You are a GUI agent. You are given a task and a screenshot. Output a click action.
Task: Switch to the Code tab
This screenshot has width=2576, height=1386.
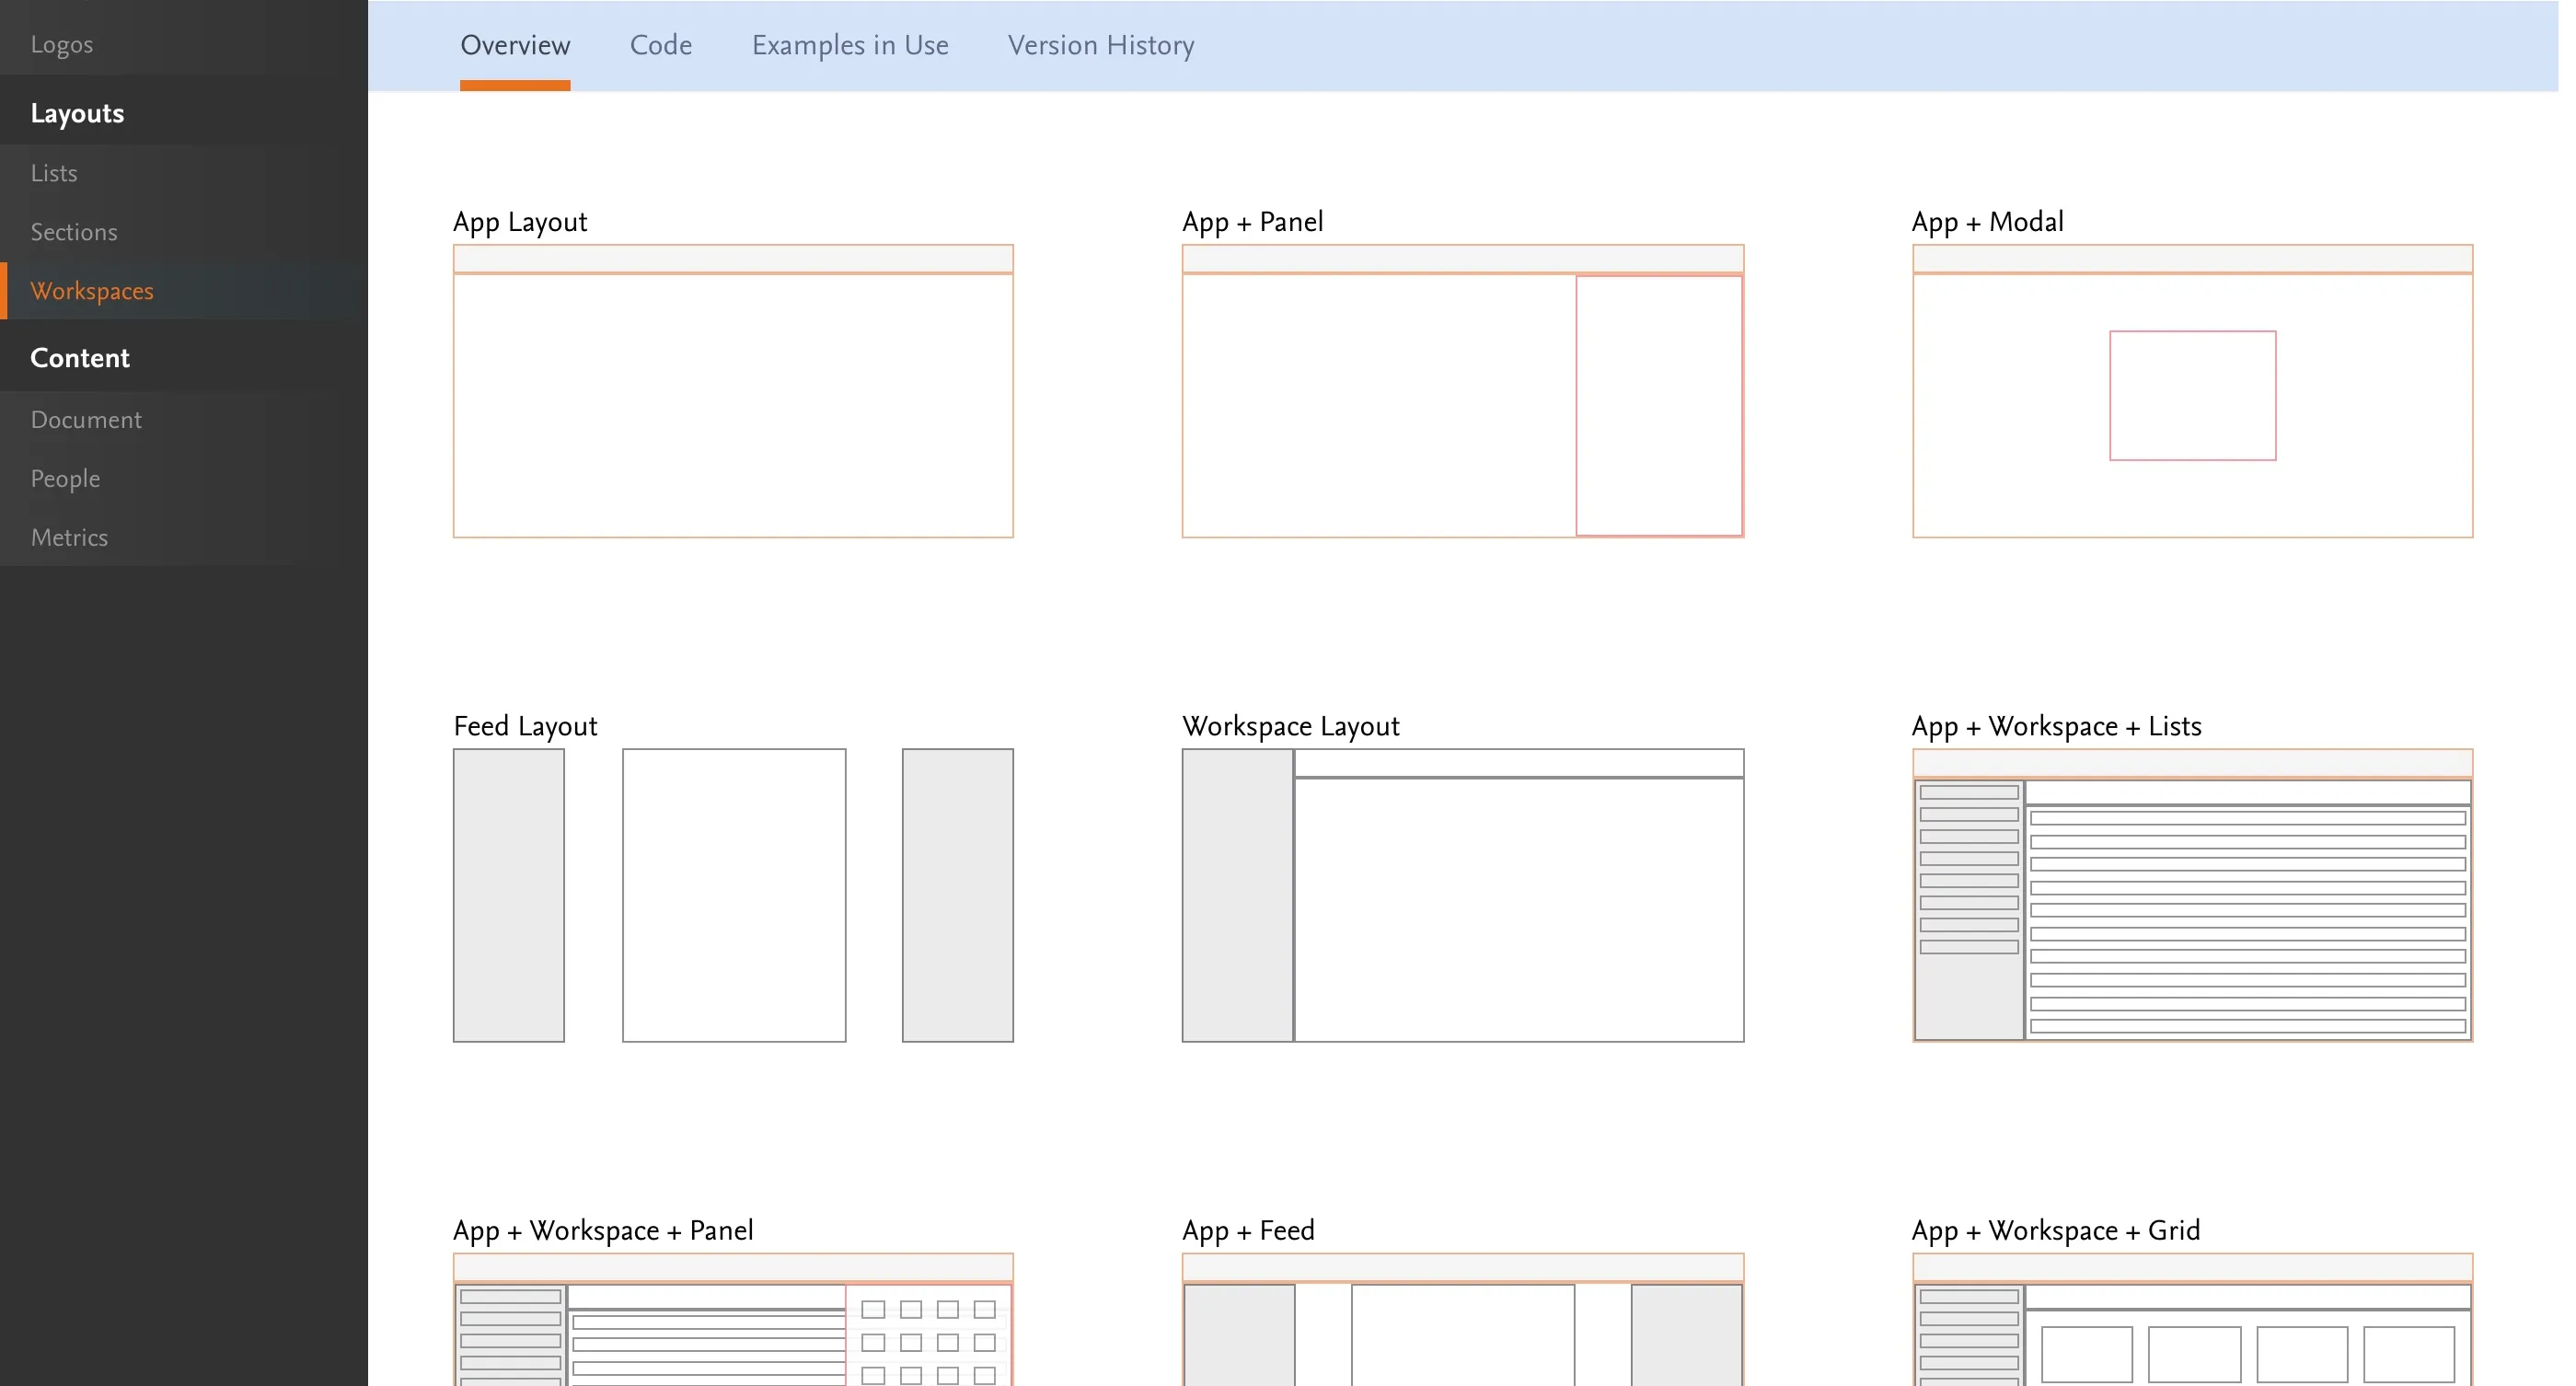tap(661, 46)
